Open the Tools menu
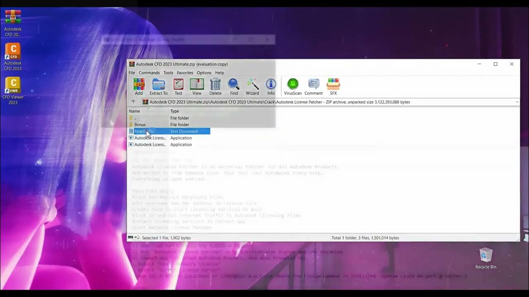Image resolution: width=529 pixels, height=297 pixels. click(x=168, y=73)
